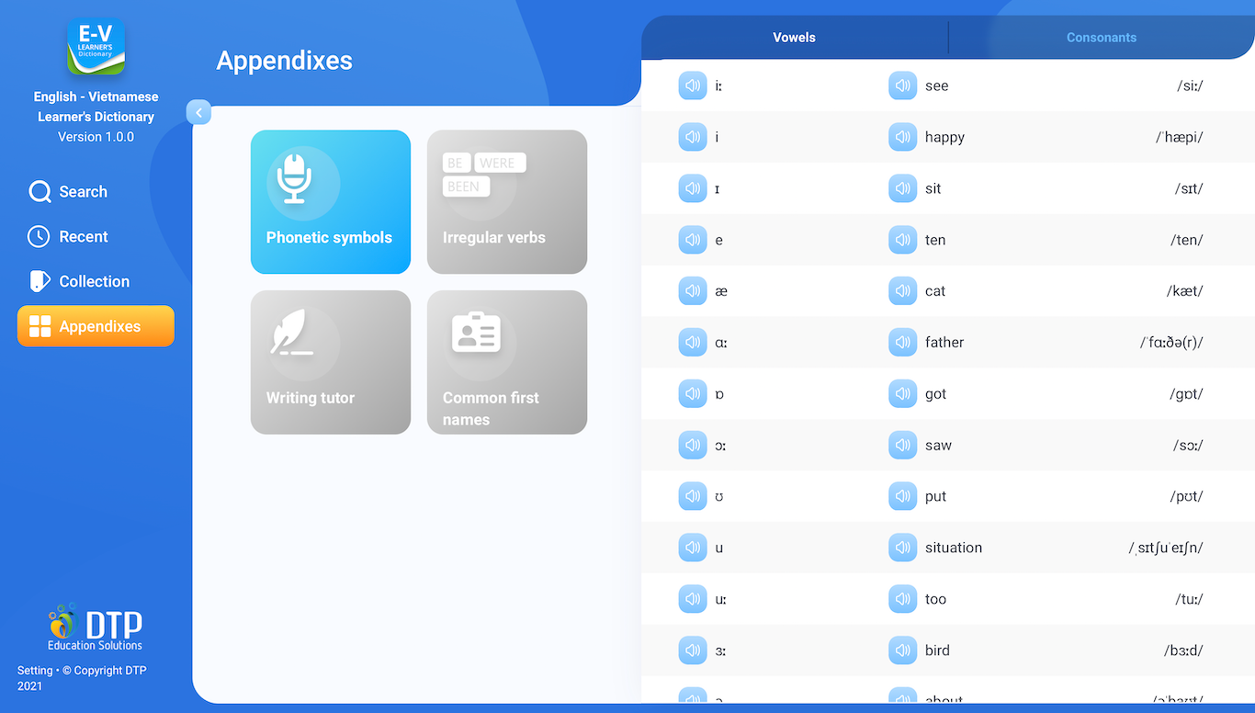The height and width of the screenshot is (713, 1255).
Task: Open the Irregular verbs appendix card
Action: coord(507,202)
